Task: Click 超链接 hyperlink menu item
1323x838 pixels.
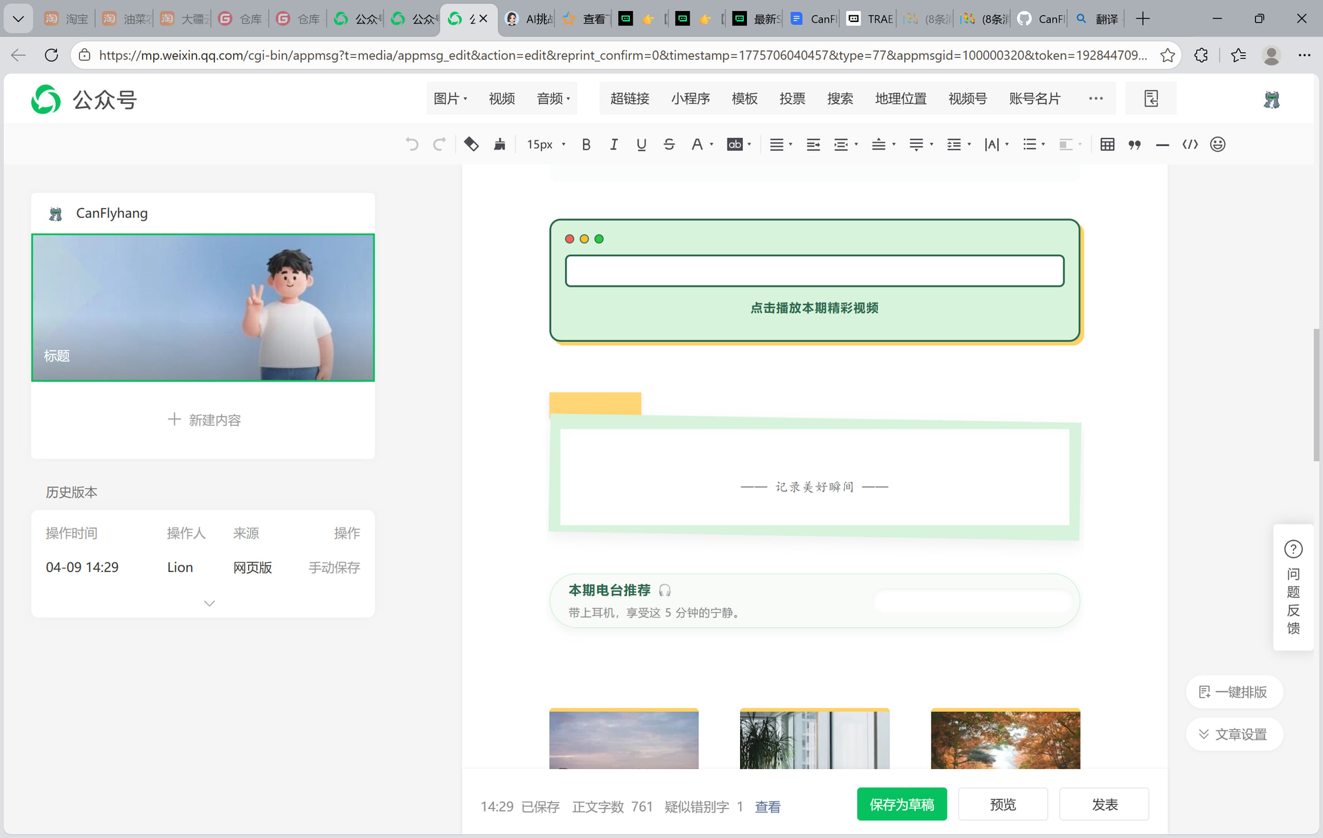Action: 629,99
